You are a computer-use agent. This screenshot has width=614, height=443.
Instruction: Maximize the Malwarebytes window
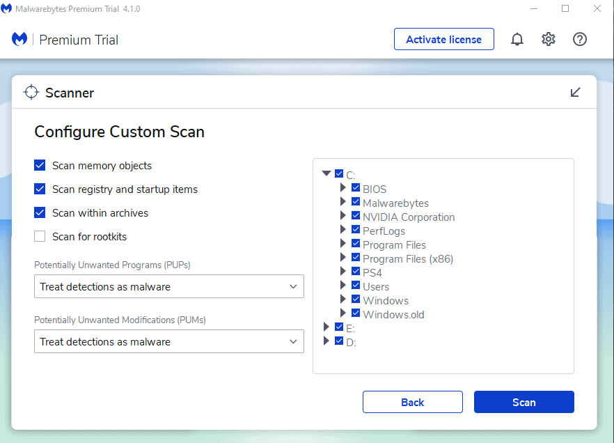pos(565,8)
